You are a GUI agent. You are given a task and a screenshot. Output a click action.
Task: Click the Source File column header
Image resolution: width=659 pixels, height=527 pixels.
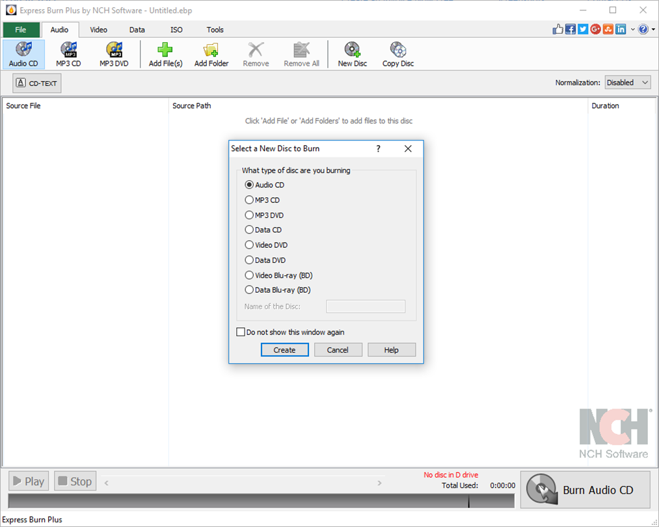coord(86,105)
